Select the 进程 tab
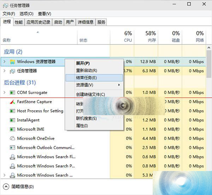 coord(7,22)
